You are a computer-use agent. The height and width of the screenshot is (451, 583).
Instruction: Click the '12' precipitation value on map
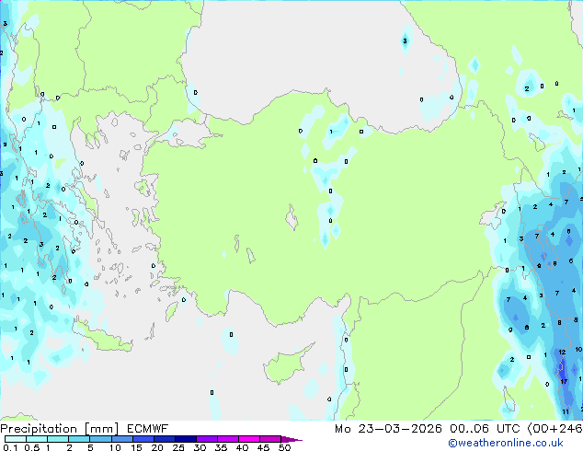562,352
